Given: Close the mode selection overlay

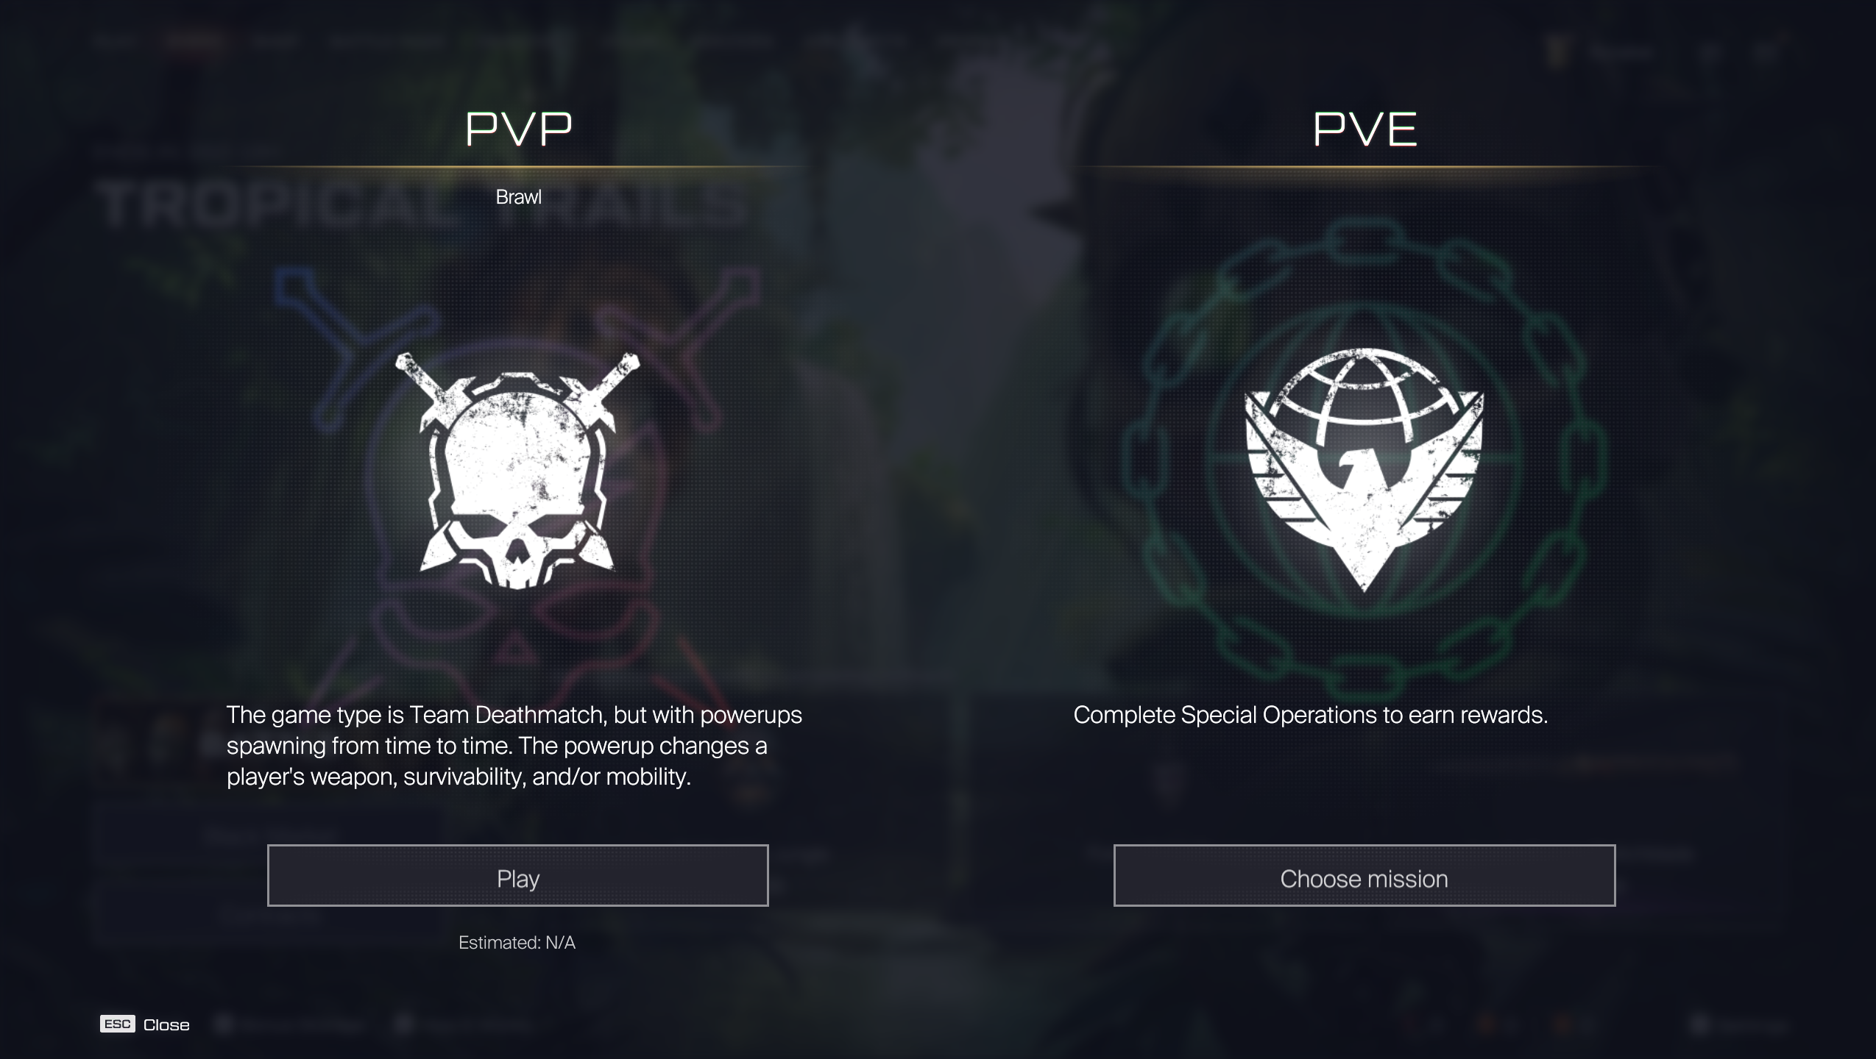Looking at the screenshot, I should [145, 1024].
